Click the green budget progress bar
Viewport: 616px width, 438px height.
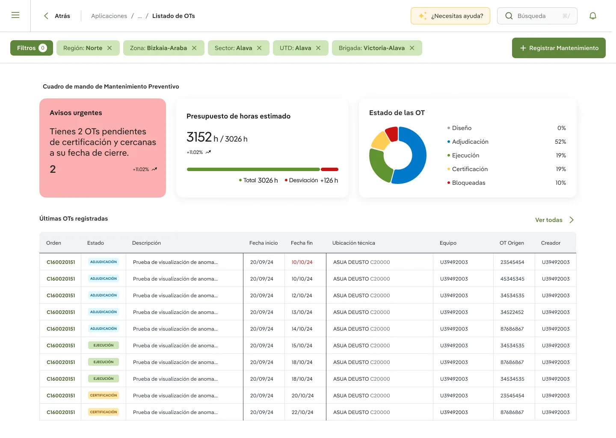tap(253, 169)
